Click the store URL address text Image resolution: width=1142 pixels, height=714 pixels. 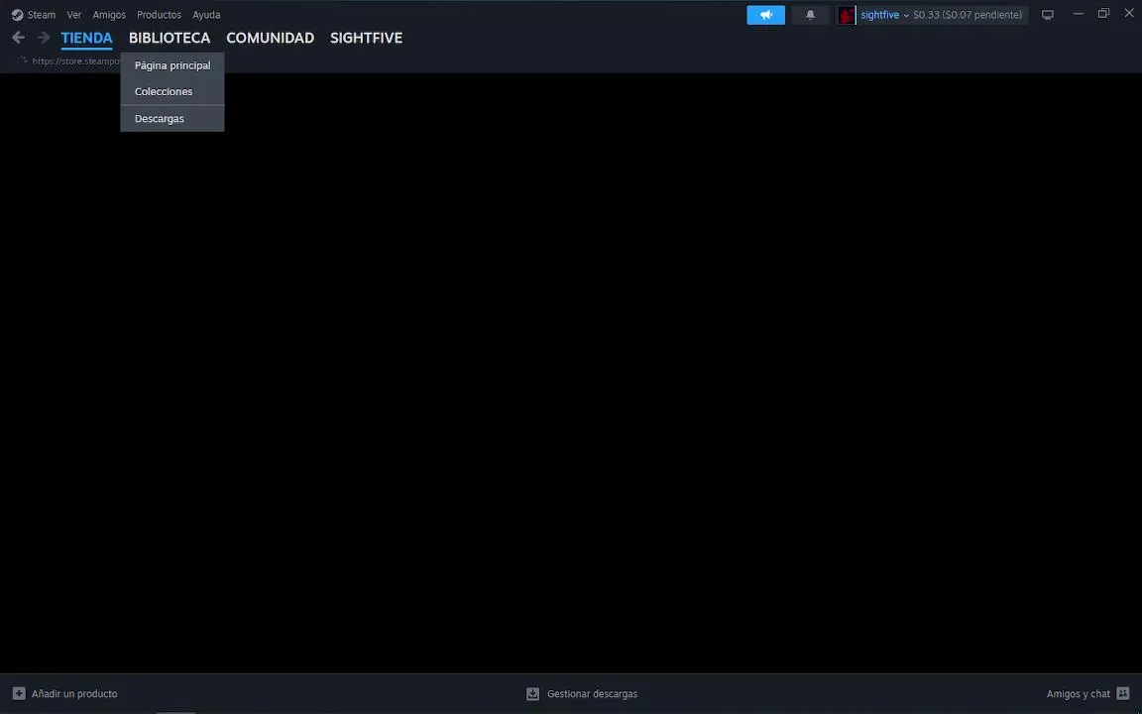pos(75,61)
